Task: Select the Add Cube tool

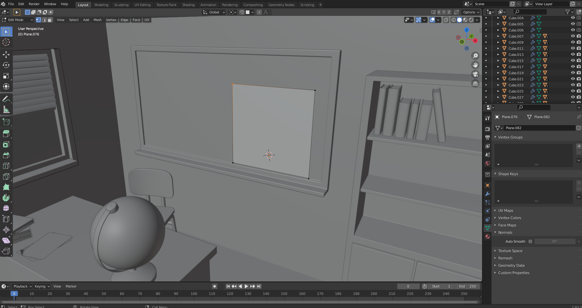Action: point(6,122)
